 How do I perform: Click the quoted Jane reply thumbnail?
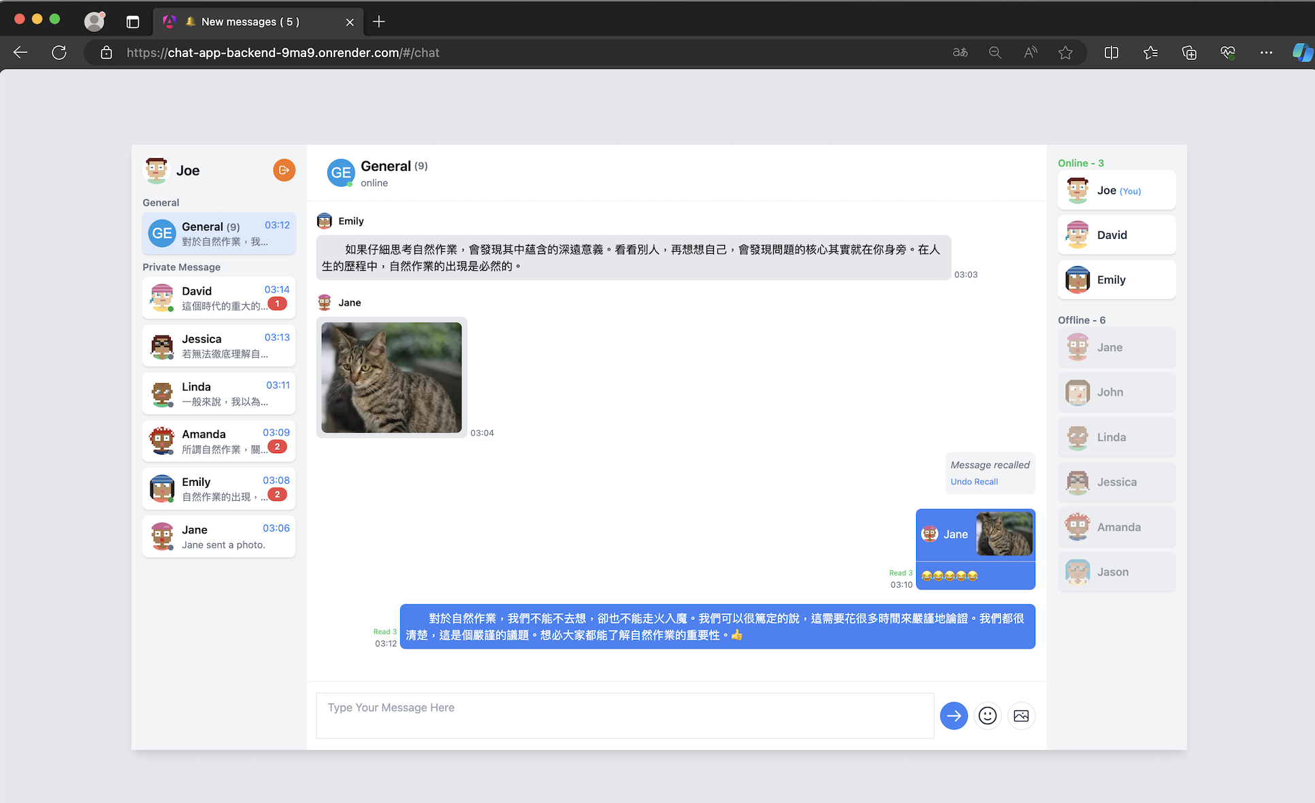tap(1004, 534)
